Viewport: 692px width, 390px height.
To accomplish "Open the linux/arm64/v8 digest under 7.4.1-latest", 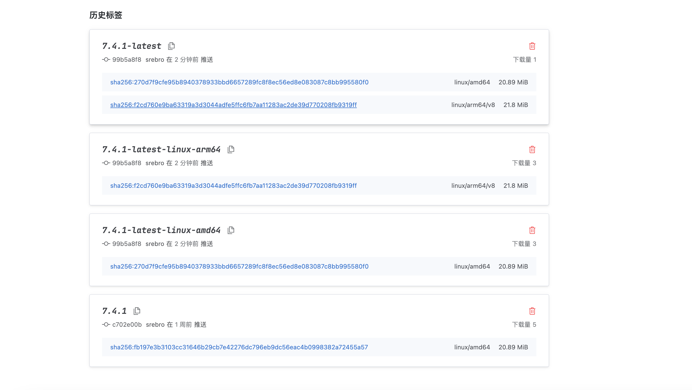I will coord(233,105).
